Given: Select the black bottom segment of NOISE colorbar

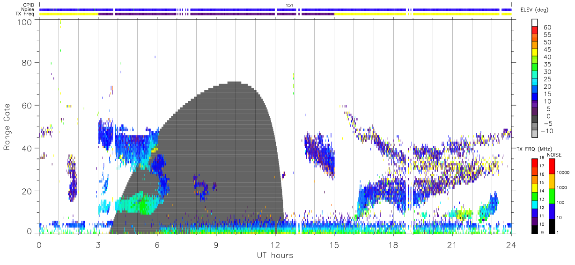Looking at the screenshot, I should pos(551,225).
